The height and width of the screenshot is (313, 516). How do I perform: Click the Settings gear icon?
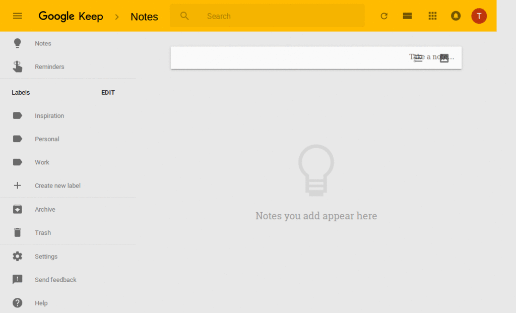point(18,256)
